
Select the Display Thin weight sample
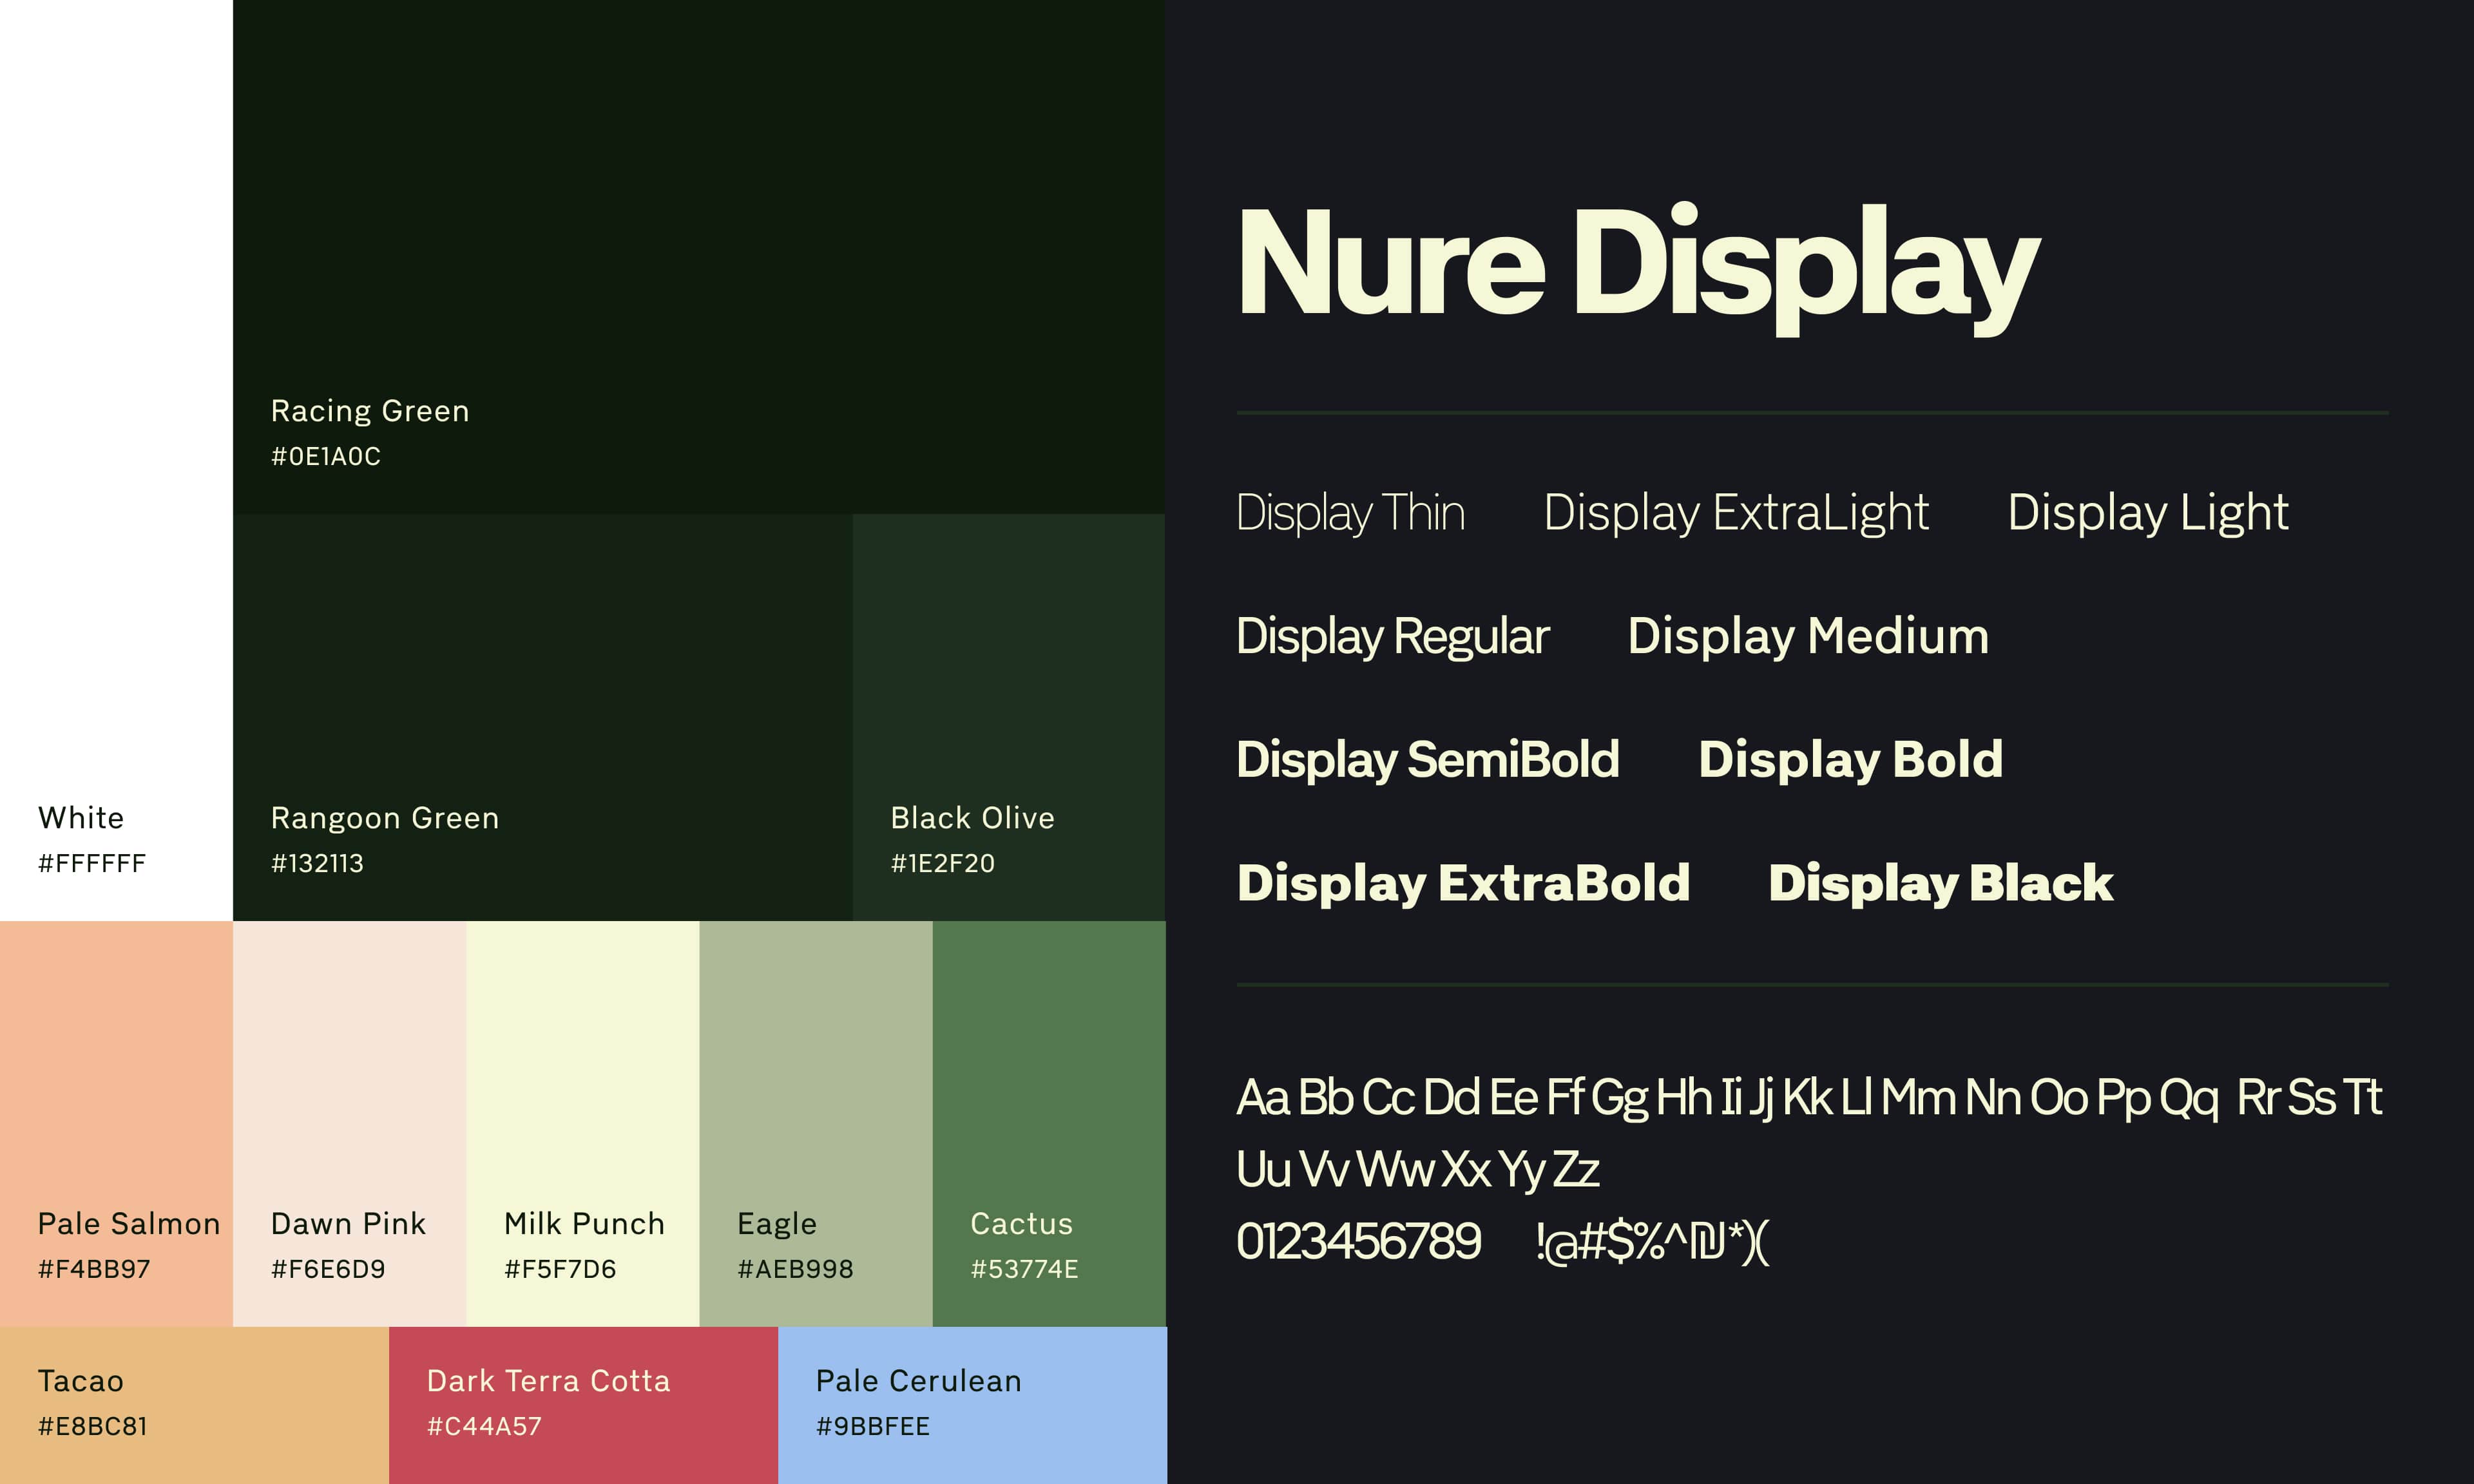pos(1351,514)
